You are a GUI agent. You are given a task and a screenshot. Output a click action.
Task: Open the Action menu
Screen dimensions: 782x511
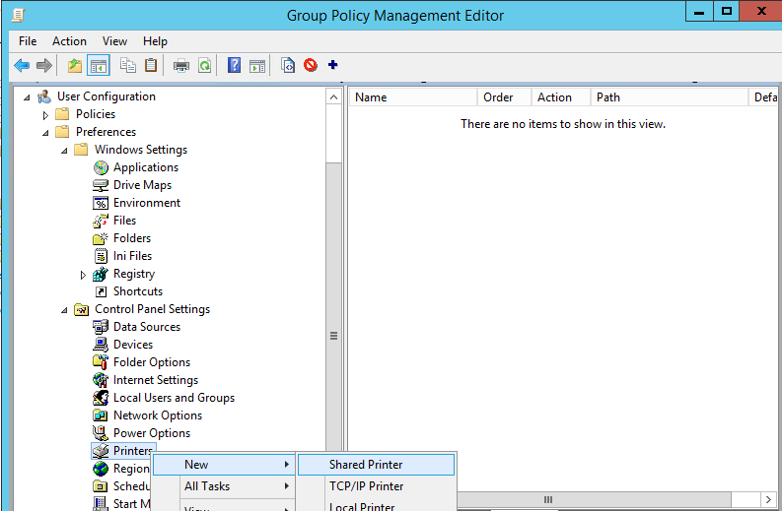(x=69, y=41)
